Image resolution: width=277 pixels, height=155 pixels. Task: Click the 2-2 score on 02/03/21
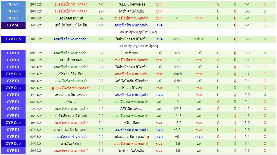coord(101,137)
